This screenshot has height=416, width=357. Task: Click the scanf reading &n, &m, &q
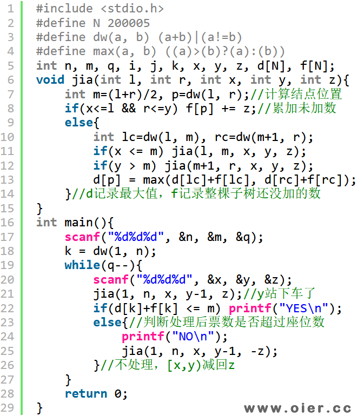click(164, 237)
